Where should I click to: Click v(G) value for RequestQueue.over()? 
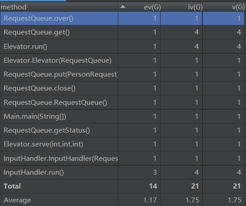tap(239, 18)
